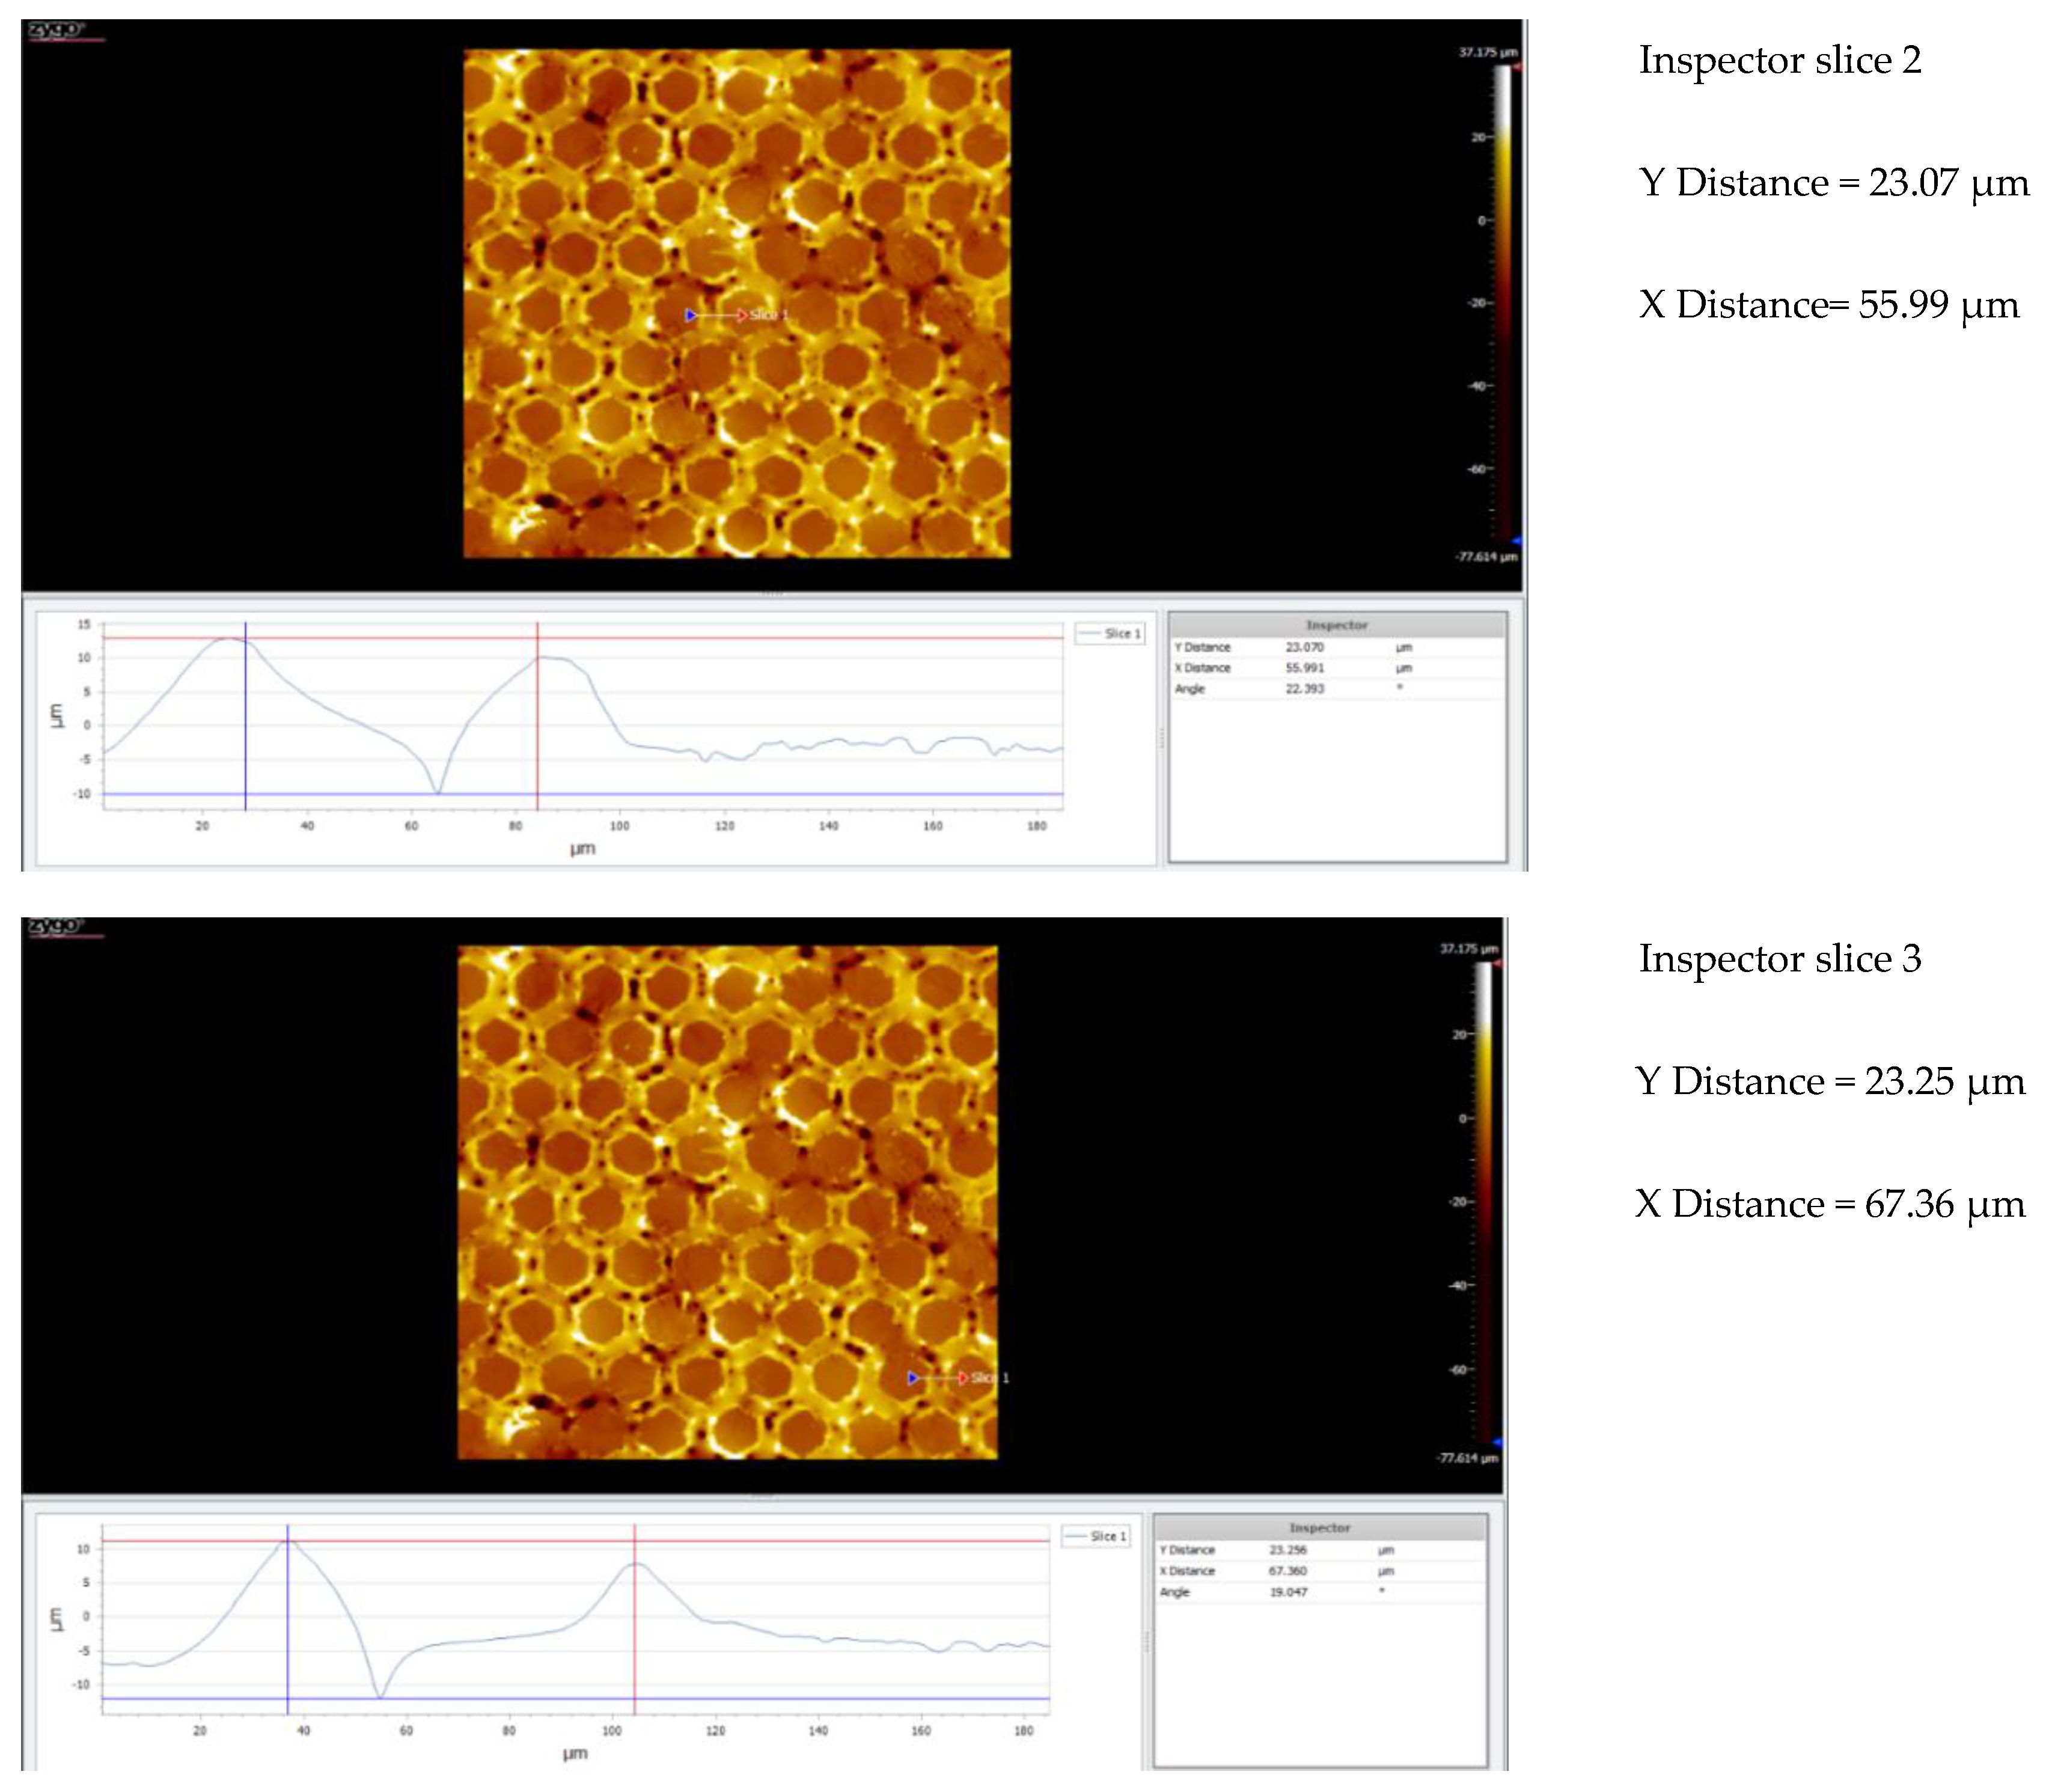Click blue lower limit marker on bottom color scale
This screenshot has width=2049, height=1792.
pyautogui.click(x=1497, y=1442)
